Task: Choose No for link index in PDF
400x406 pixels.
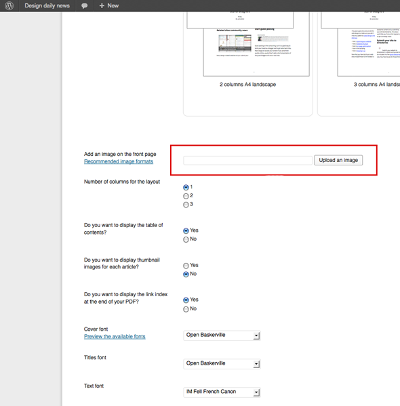Action: click(186, 309)
